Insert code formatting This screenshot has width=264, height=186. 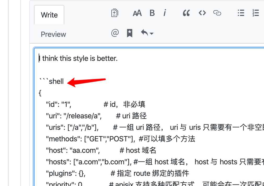pos(202,13)
